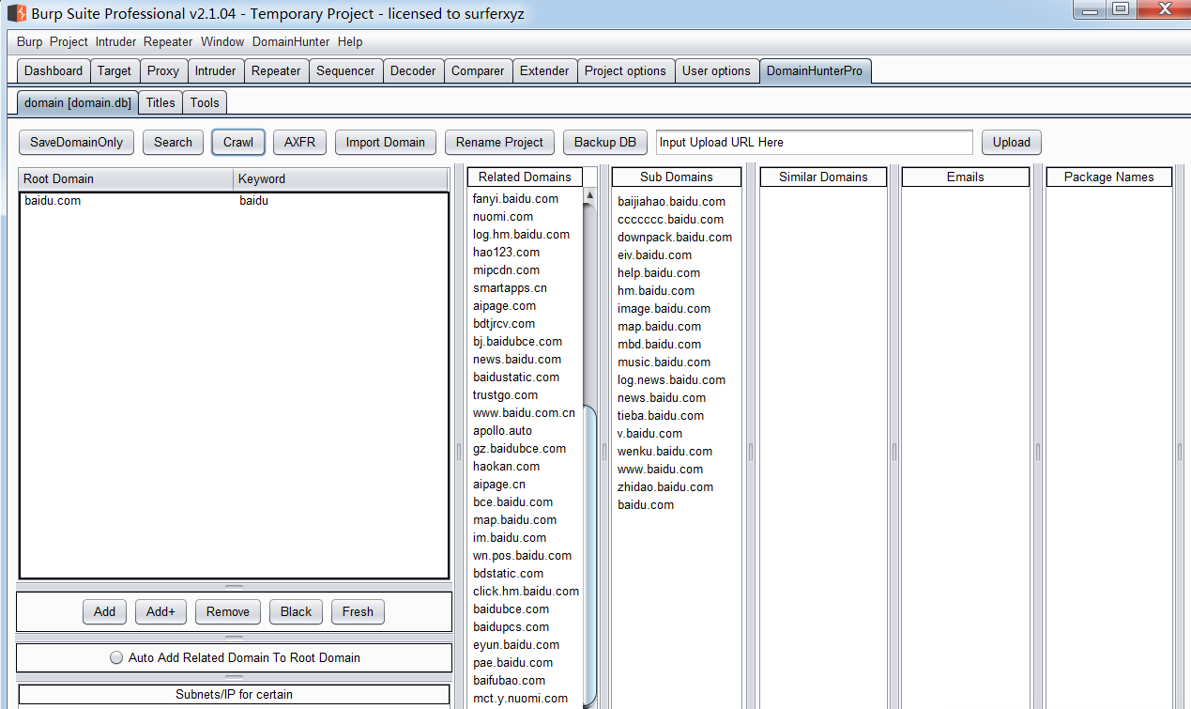Click Subnets/IP for certain header

[235, 695]
